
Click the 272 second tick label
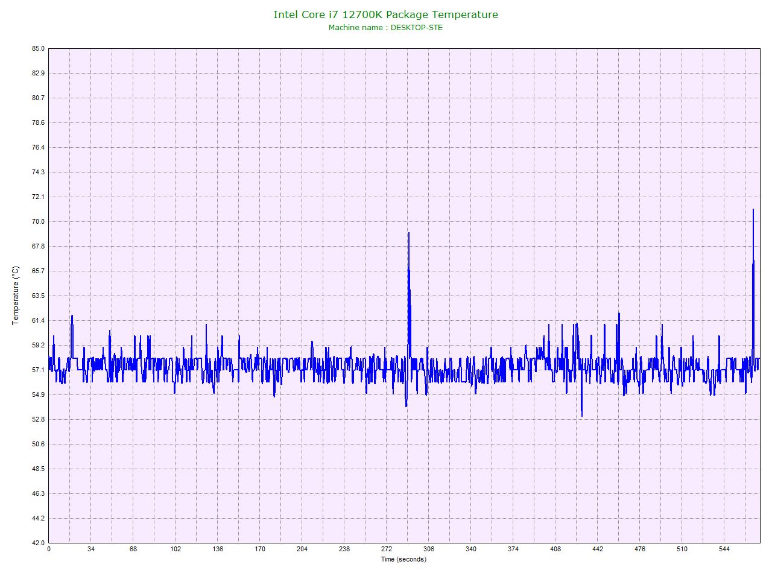point(387,549)
